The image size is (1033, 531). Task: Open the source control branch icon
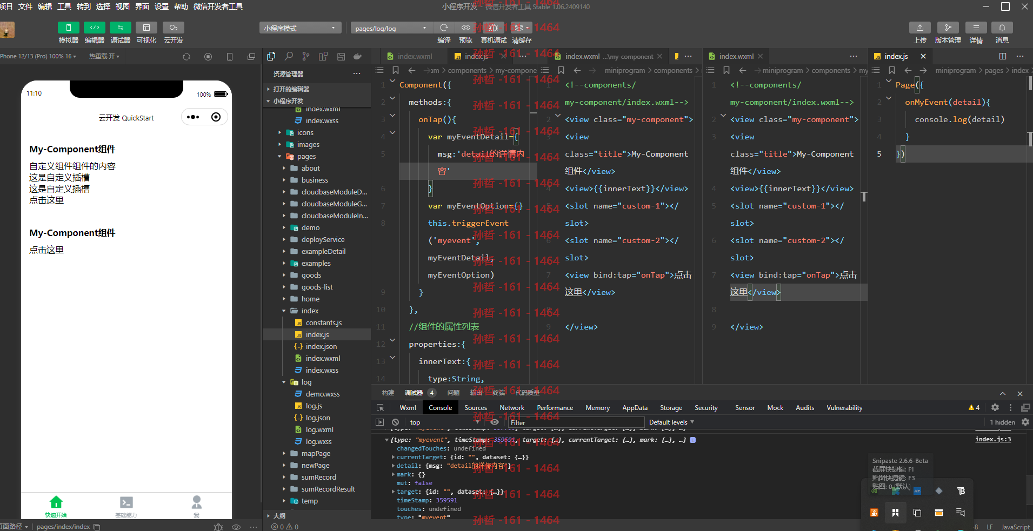(306, 56)
